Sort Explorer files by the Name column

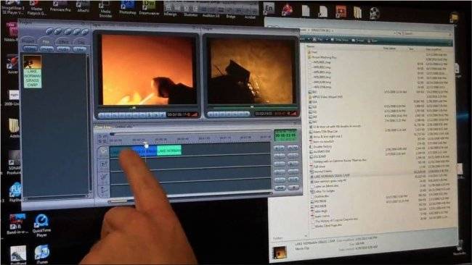[310, 46]
